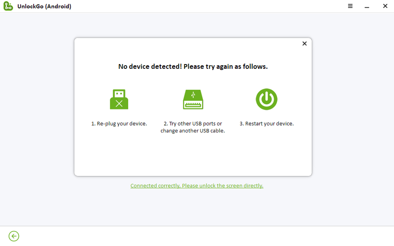This screenshot has height=246, width=394.
Task: Click the green power restart icon
Action: click(x=267, y=99)
